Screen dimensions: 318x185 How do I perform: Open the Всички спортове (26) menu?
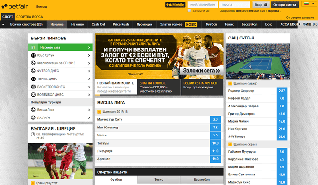pos(27,24)
